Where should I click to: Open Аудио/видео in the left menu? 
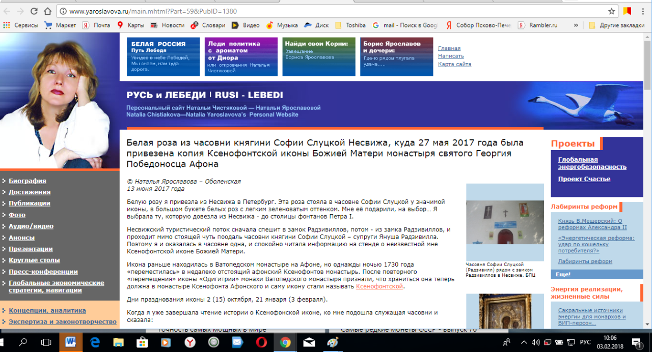pos(31,226)
